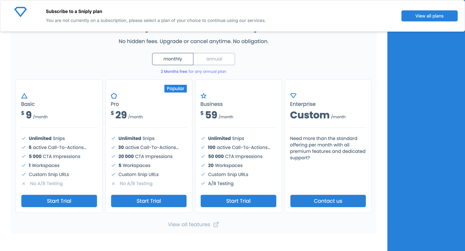
Task: Select the star icon on the Business plan
Action: click(x=204, y=96)
